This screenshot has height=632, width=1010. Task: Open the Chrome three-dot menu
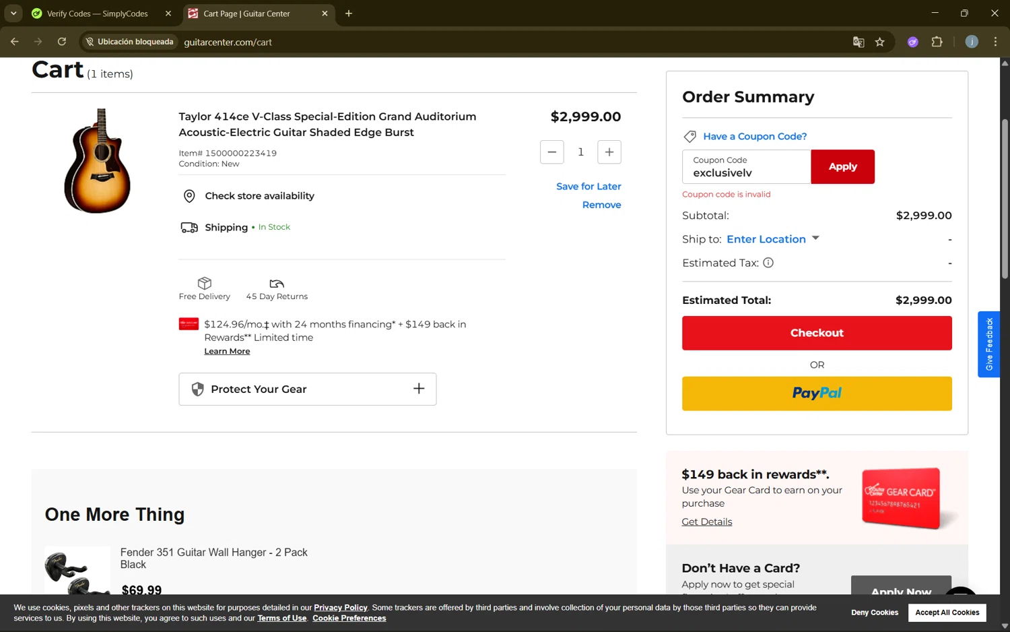click(x=995, y=42)
